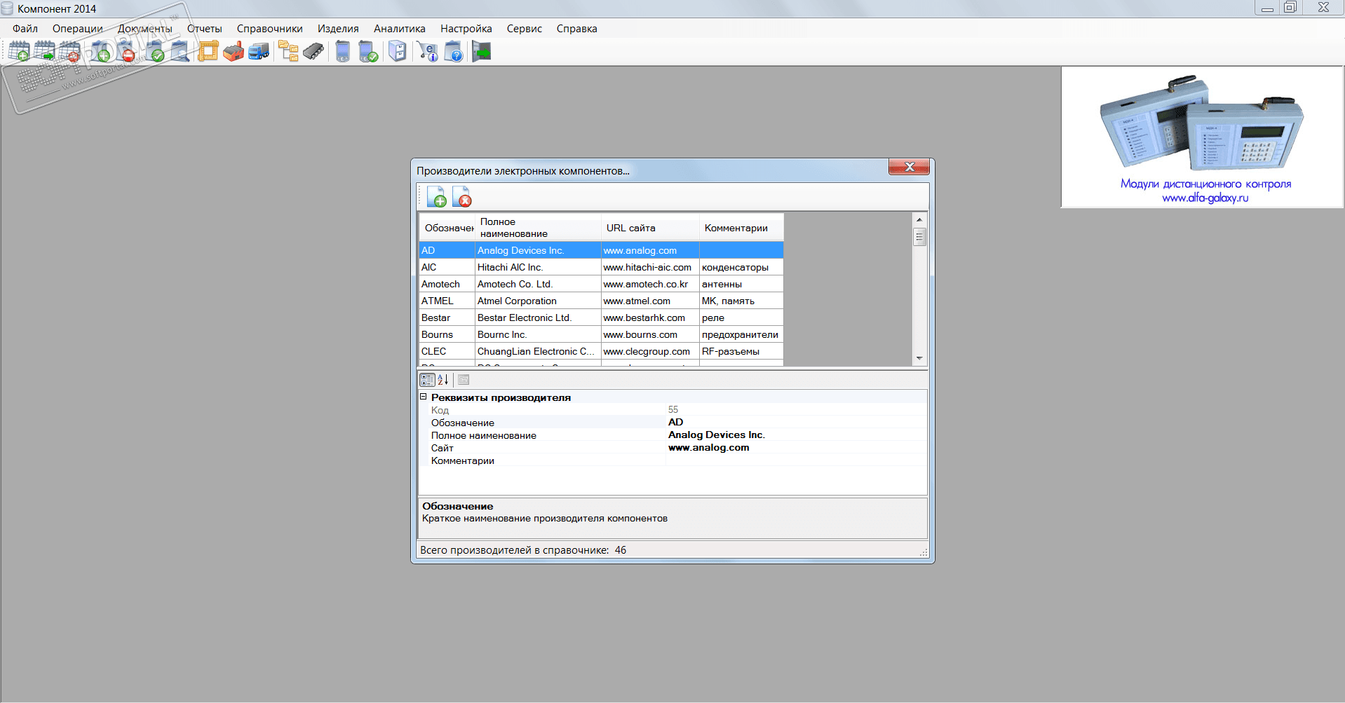Viewport: 1345px width, 703px height.
Task: Click the manufacturer list scrollbar down arrow
Action: tap(919, 358)
